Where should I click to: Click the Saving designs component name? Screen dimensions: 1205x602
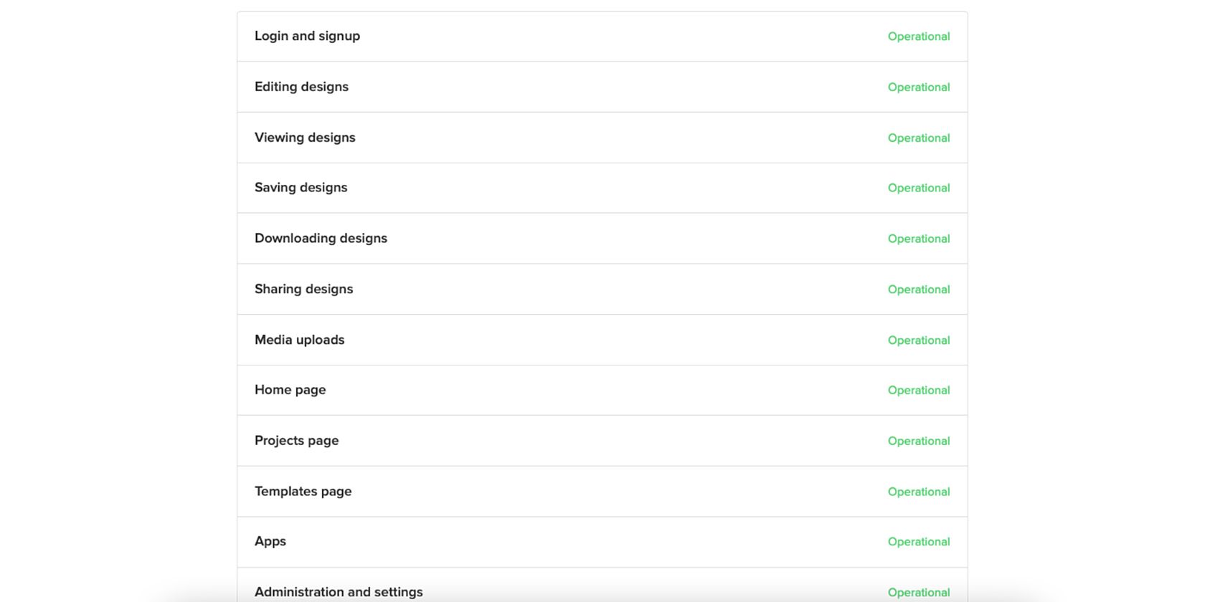(301, 188)
